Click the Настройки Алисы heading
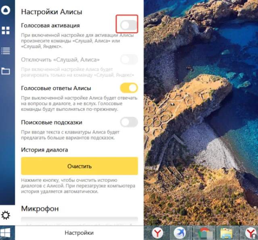258x240 pixels. pyautogui.click(x=52, y=12)
